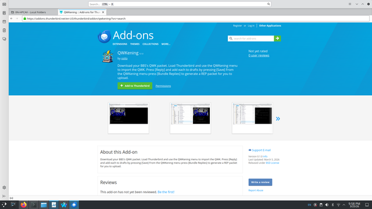Open Bluetooth tray icon
The image size is (372, 209).
point(332,205)
